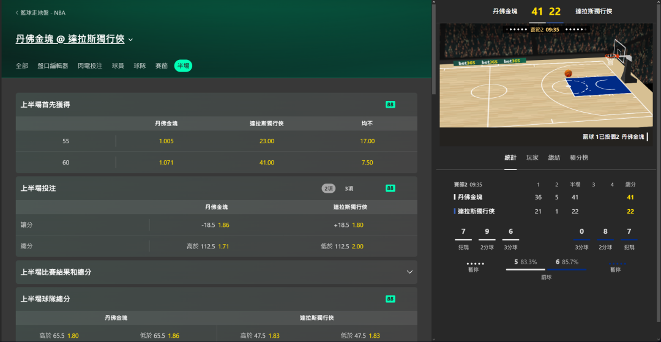
Task: Click the basketball court animation view
Action: [547, 75]
